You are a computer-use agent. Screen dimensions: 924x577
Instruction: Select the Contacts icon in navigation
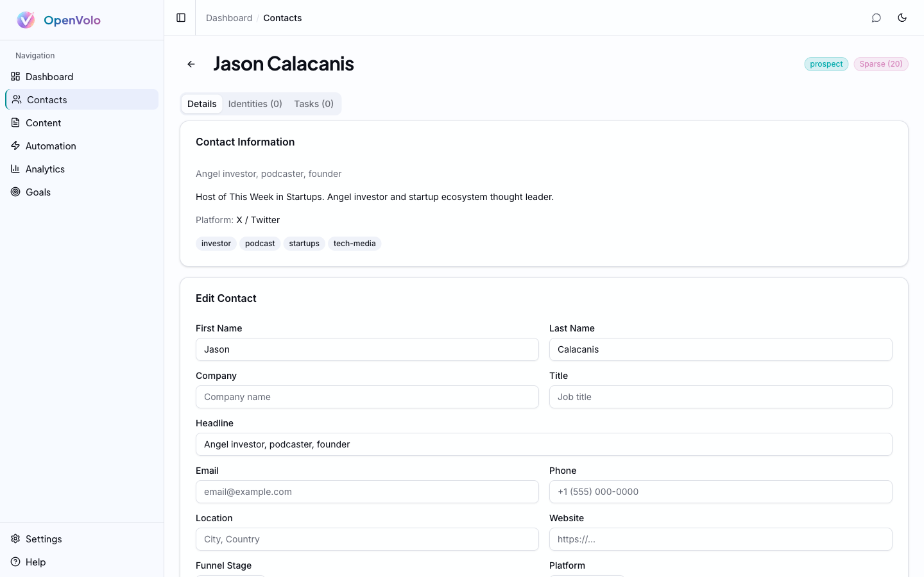coord(17,99)
